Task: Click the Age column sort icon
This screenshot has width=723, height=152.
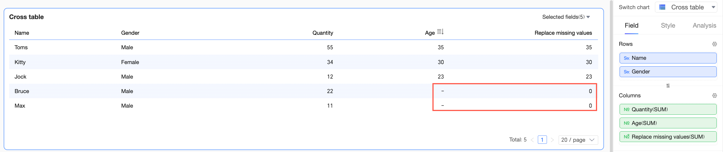Action: coord(440,32)
